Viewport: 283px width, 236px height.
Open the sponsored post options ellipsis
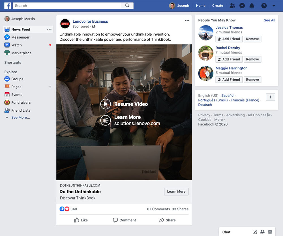187,21
